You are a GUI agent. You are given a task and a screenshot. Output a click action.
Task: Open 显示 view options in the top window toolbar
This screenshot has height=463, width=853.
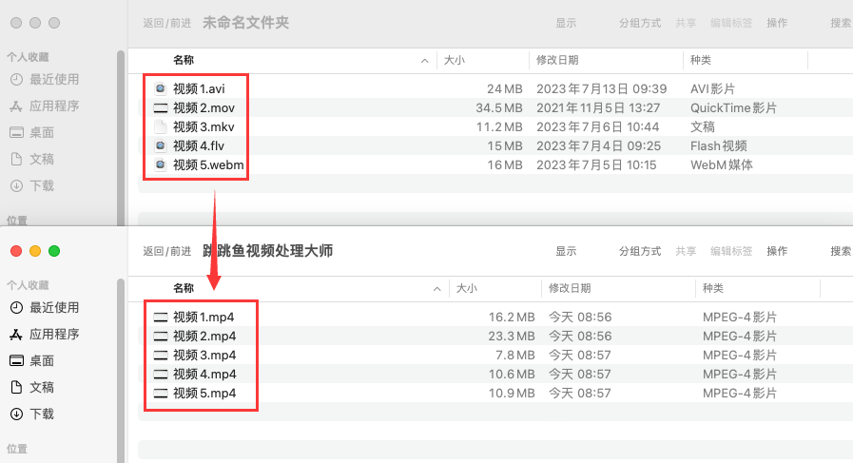[x=566, y=24]
